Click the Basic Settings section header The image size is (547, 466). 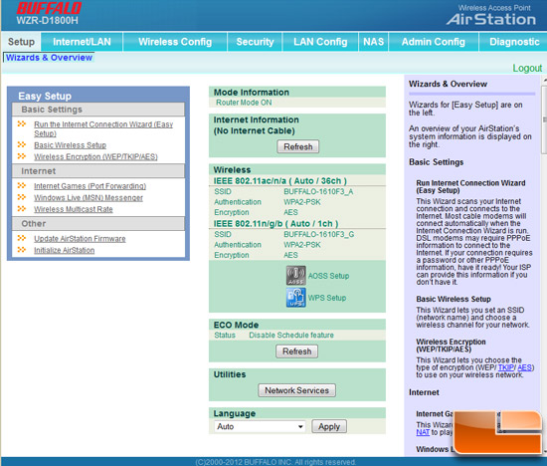(98, 110)
